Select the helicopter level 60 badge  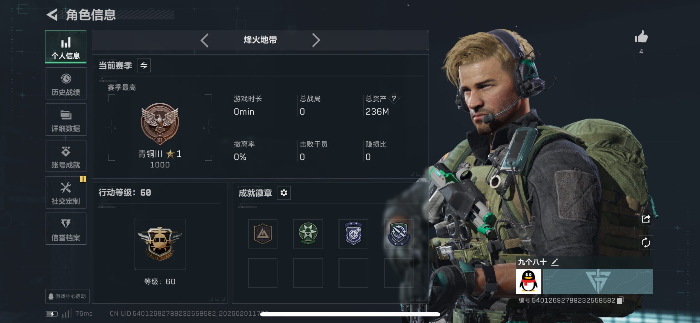tap(160, 244)
